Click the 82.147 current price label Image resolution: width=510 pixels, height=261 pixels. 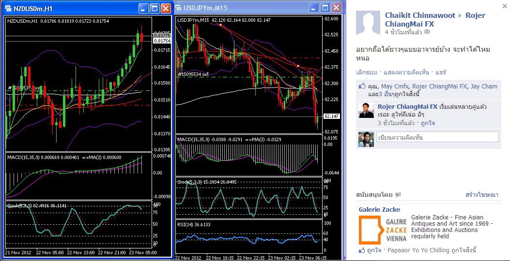332,116
